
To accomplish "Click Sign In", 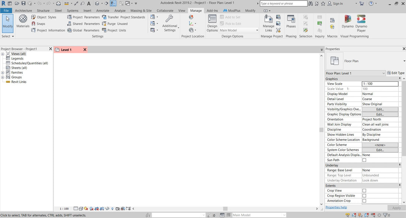I will pos(335,4).
